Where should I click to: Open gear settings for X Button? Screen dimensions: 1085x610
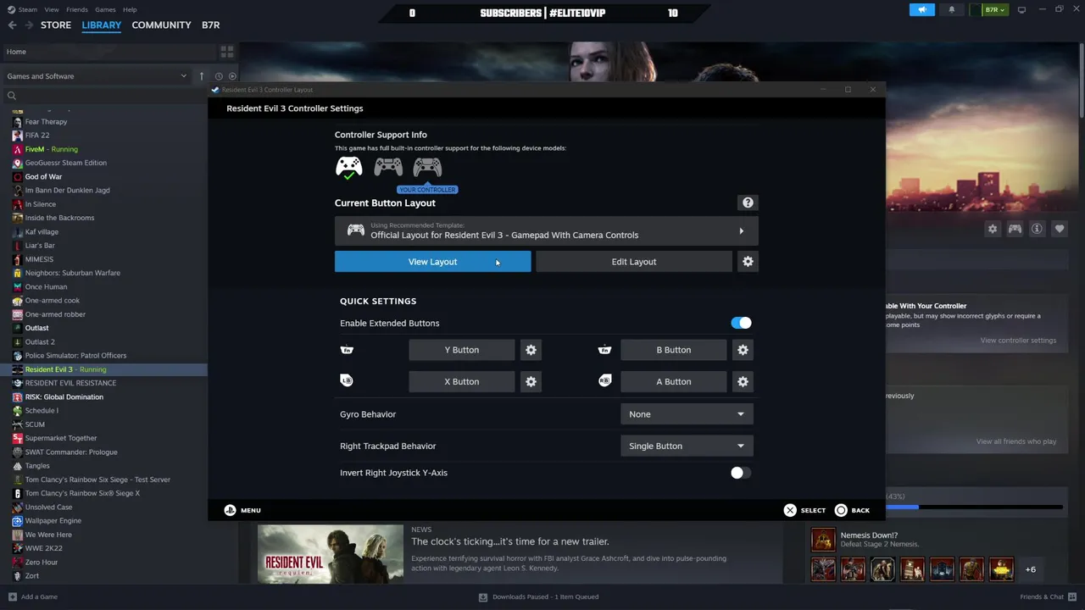coord(531,381)
